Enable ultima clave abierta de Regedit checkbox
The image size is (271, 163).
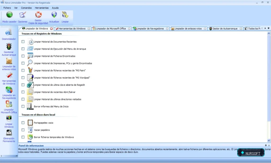point(23,85)
